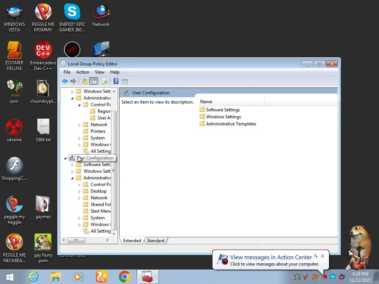Select the WINDOWS VISTA desktop icon
Screen dimensions: 379x284
pyautogui.click(x=14, y=18)
